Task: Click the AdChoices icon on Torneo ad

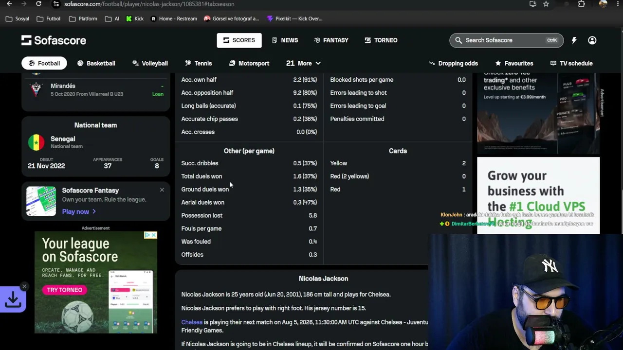Action: [x=147, y=235]
